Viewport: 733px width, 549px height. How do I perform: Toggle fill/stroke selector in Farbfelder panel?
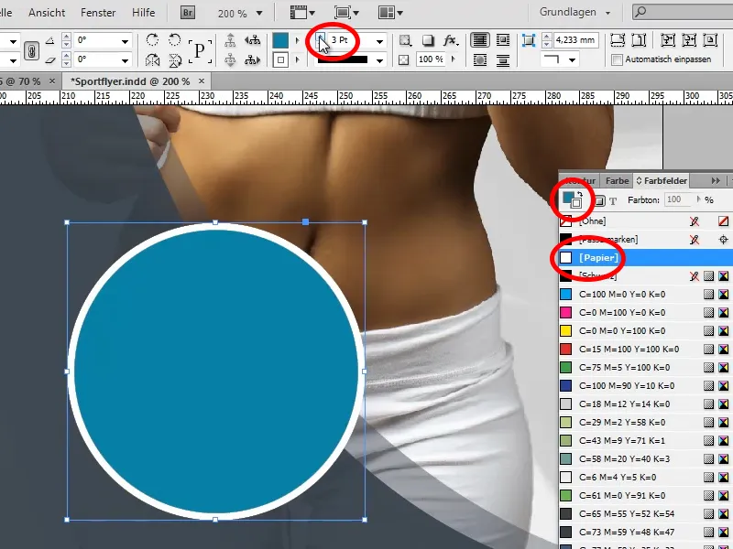pos(572,199)
